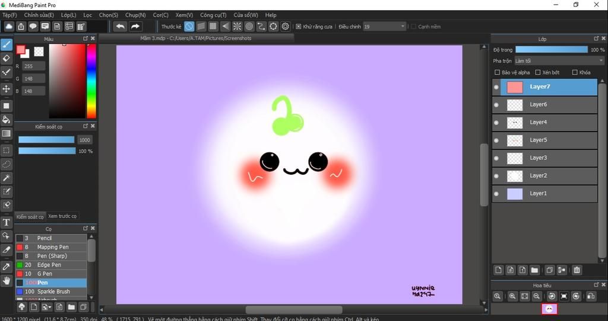Image resolution: width=608 pixels, height=321 pixels.
Task: Enable parallel lines ruler snap
Action: [201, 26]
